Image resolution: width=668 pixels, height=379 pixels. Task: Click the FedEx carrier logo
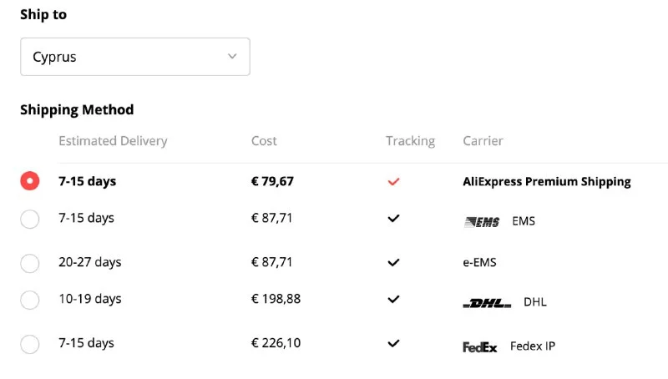(480, 346)
